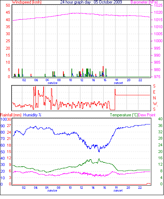The width and height of the screenshot is (164, 199).
Task: Click green temperature scale value 28
Action: pos(160,138)
